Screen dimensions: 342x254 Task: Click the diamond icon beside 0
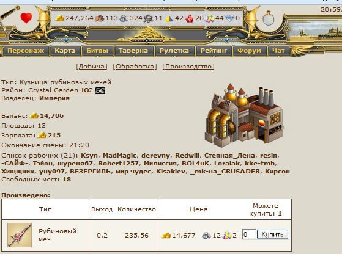click(229, 18)
